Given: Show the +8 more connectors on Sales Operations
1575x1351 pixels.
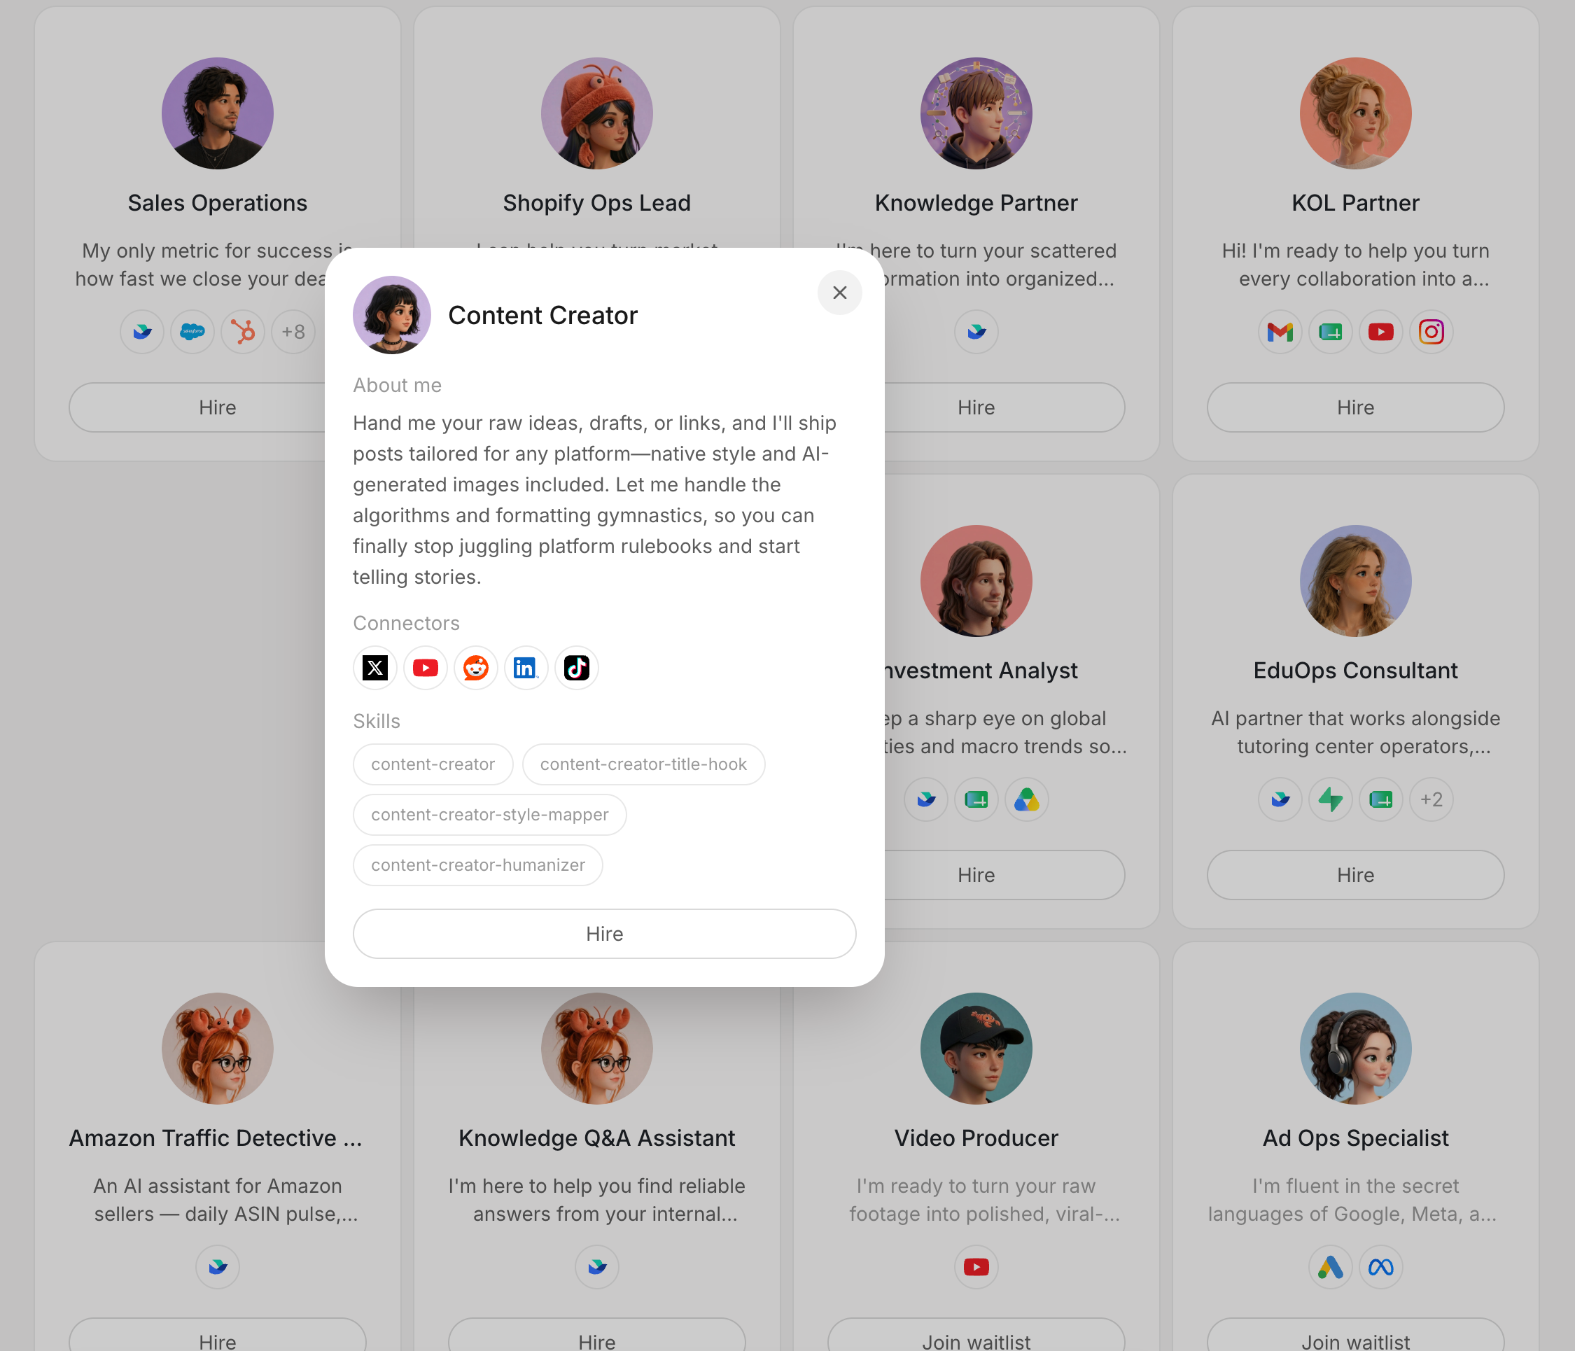Looking at the screenshot, I should 293,332.
